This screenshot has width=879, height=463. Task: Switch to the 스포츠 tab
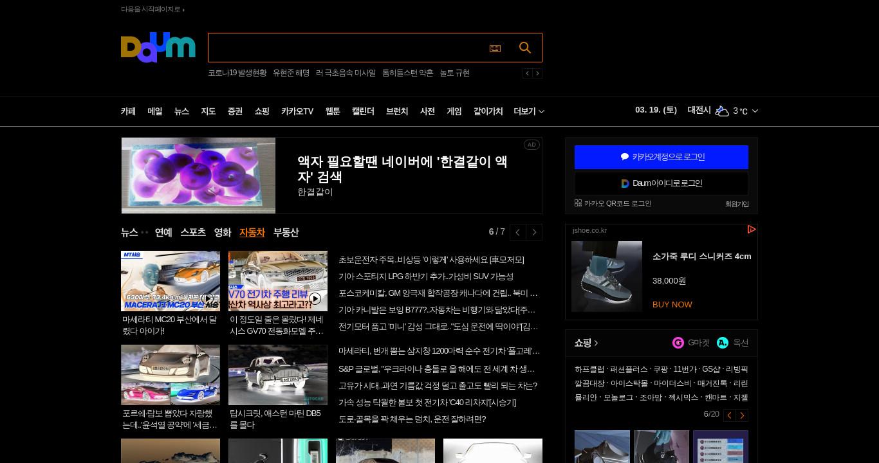(193, 232)
